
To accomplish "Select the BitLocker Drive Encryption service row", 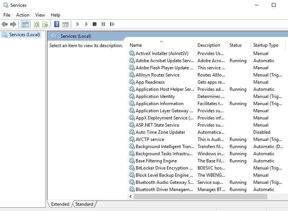I will (161, 168).
